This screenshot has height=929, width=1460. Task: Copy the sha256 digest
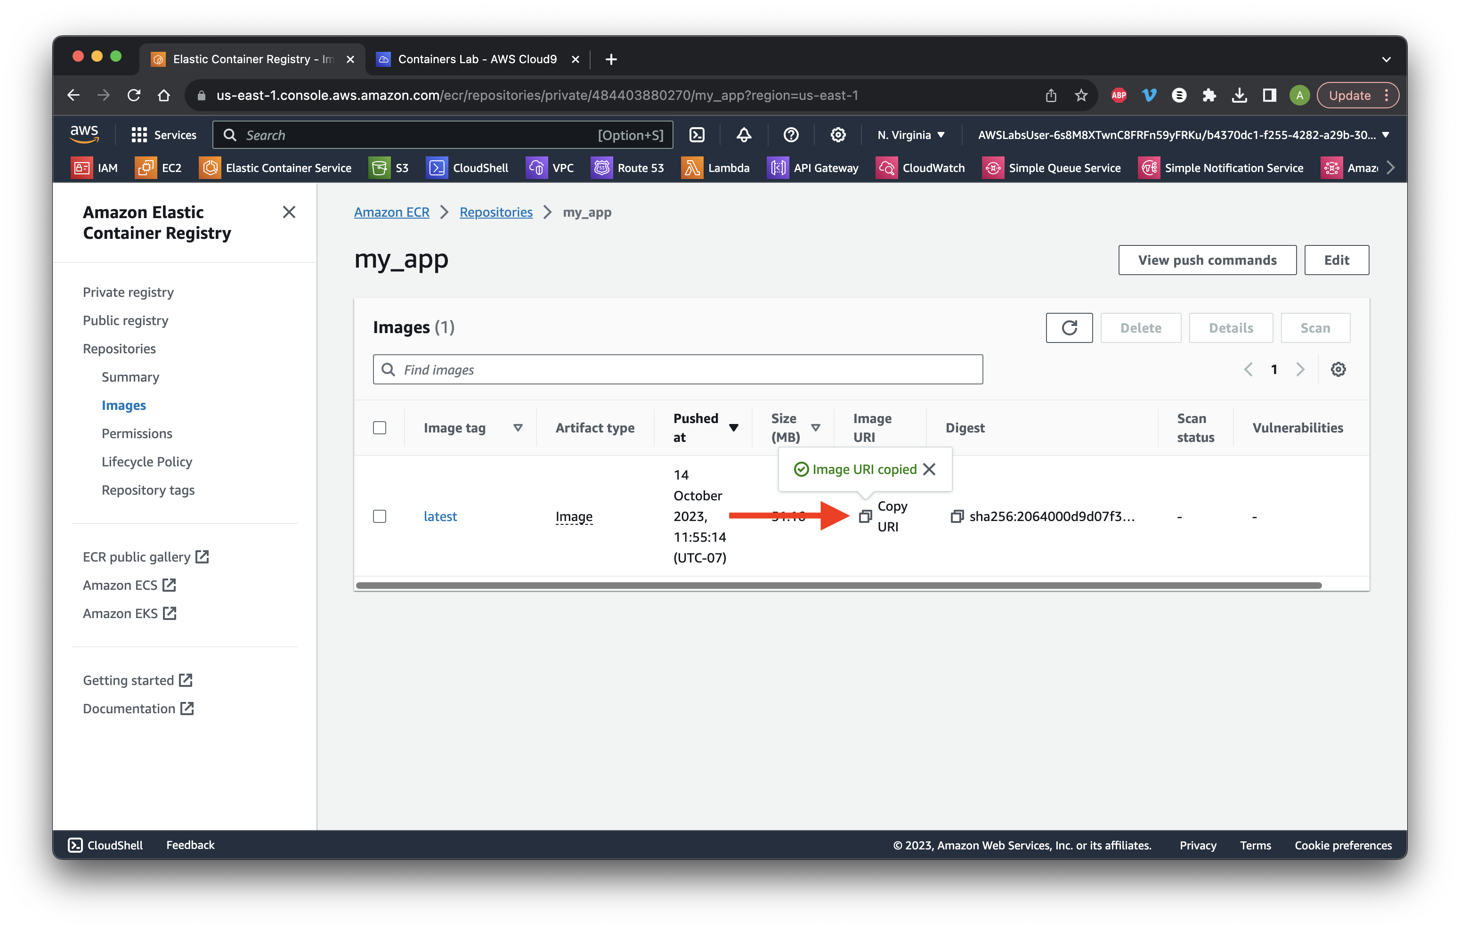[x=957, y=516]
